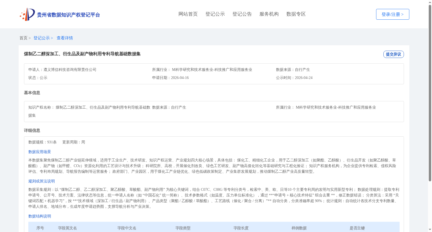Image resolution: width=432 pixels, height=232 pixels.
Task: Click the 登录/注册 button
Action: click(x=393, y=14)
